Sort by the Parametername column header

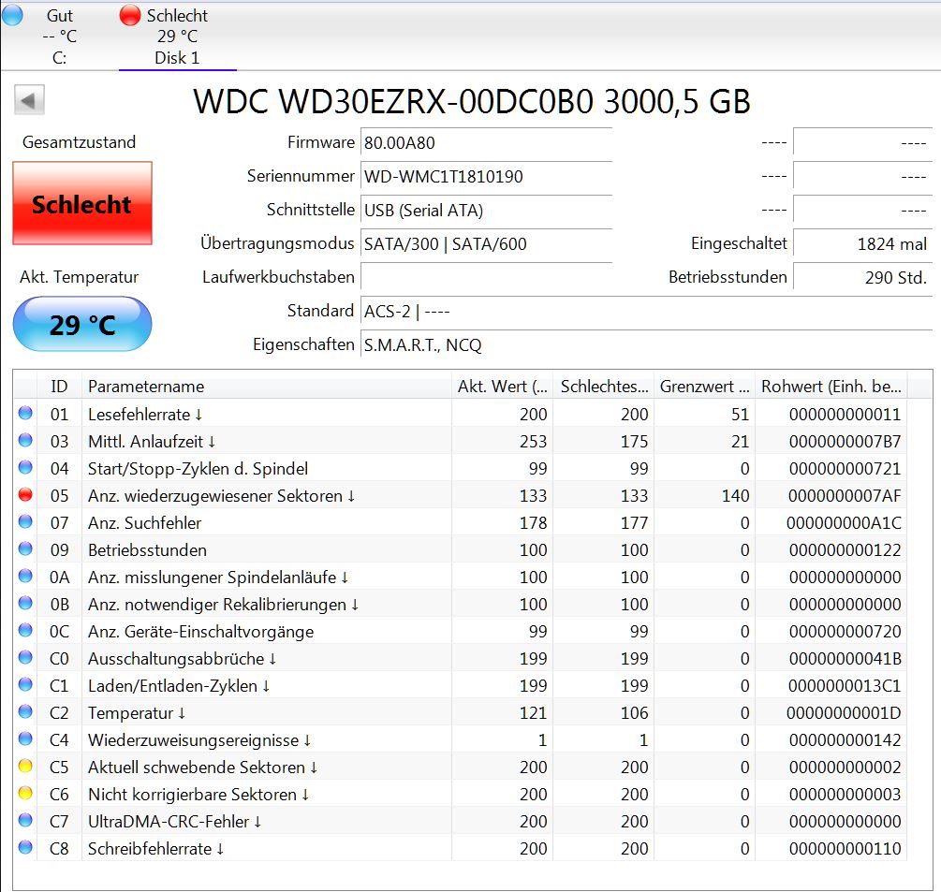tap(267, 386)
